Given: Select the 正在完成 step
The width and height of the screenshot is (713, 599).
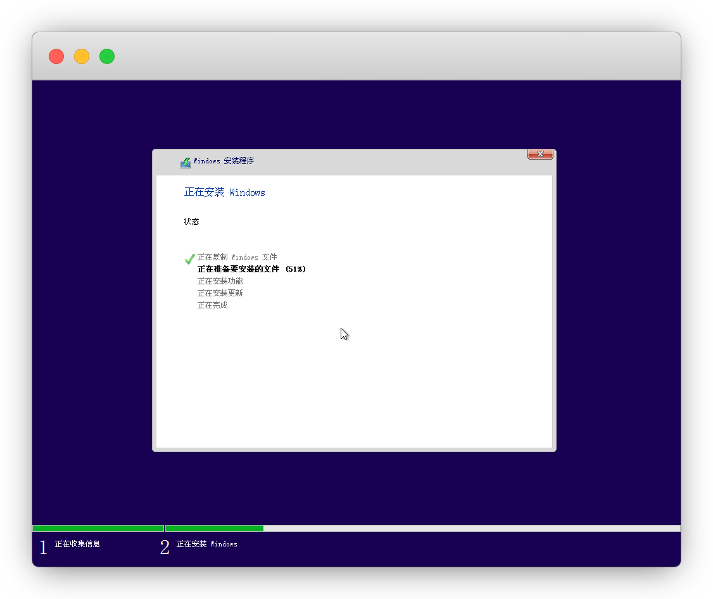Looking at the screenshot, I should (212, 305).
